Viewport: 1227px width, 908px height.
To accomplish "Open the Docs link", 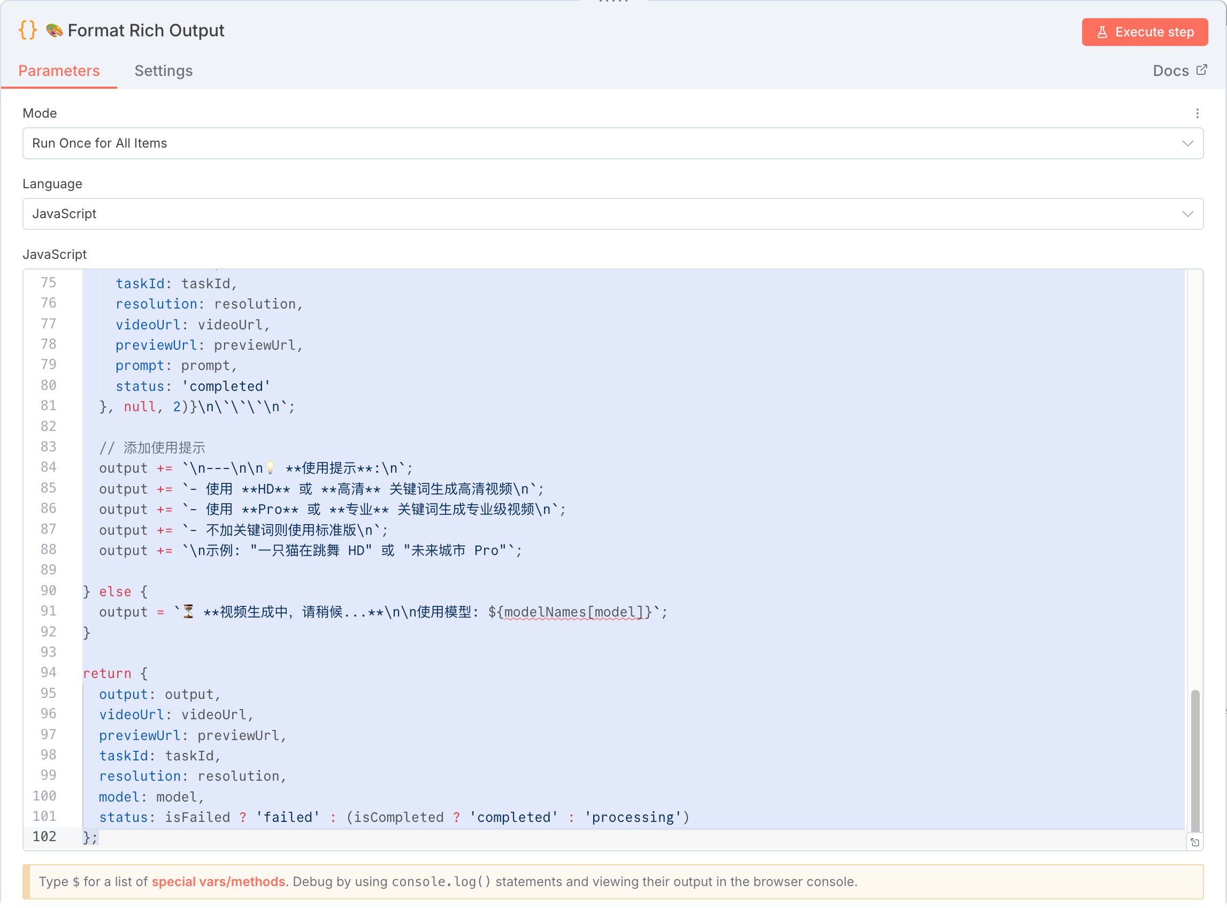I will 1179,71.
